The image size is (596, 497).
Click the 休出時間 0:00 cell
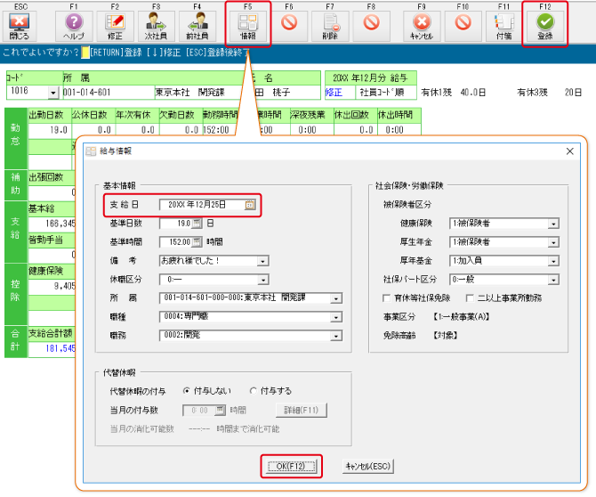point(399,130)
